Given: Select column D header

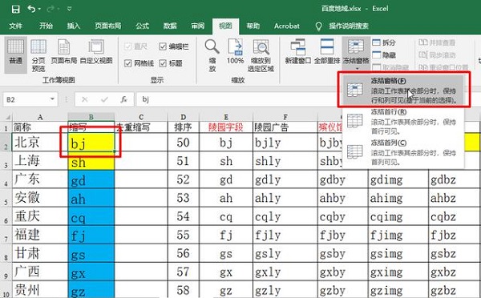Looking at the screenshot, I should (x=183, y=117).
